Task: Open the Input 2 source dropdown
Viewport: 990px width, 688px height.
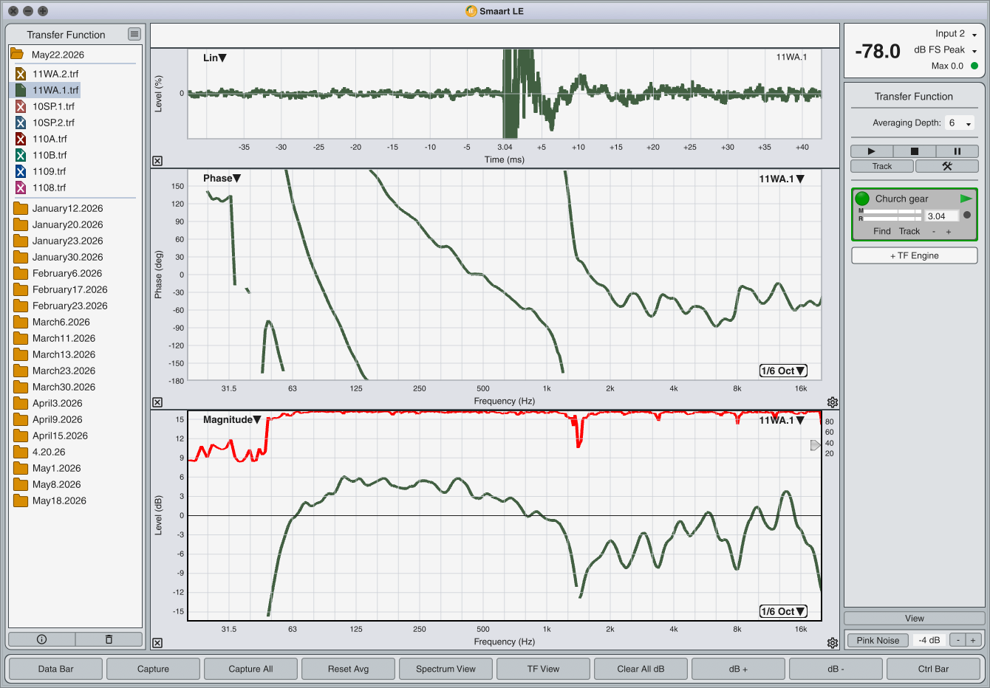Action: (956, 33)
